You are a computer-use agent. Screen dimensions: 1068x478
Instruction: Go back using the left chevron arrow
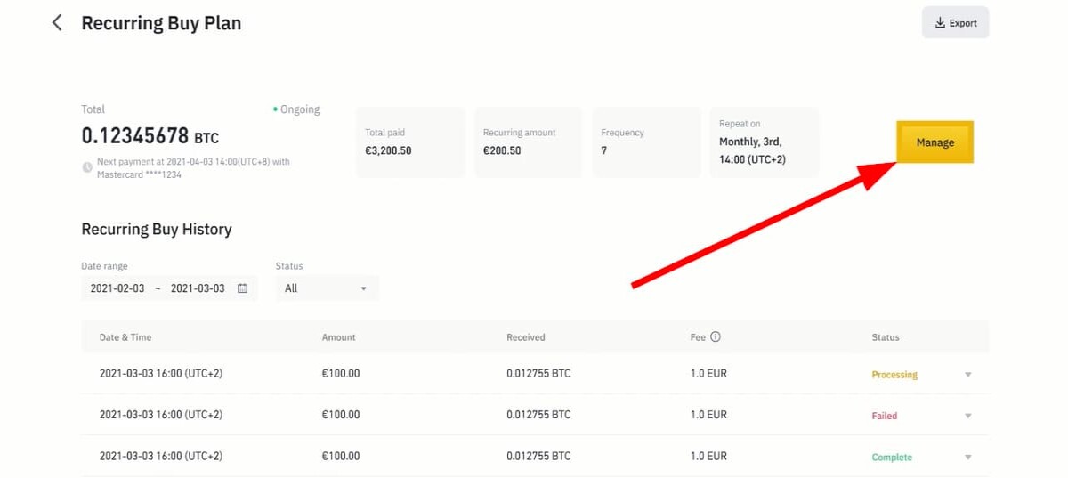57,23
